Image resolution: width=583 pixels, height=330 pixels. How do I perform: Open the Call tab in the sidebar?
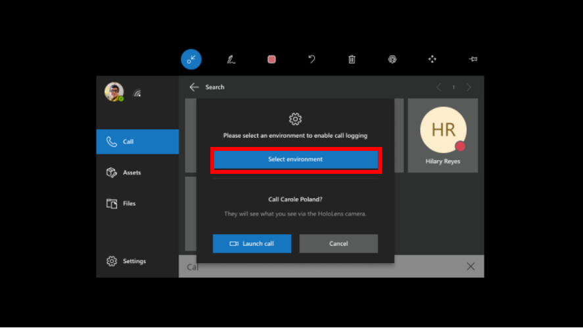(137, 142)
